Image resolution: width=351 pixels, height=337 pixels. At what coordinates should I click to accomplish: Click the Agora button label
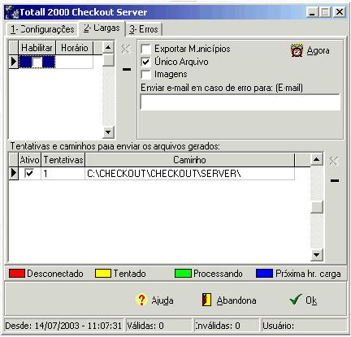coord(318,50)
